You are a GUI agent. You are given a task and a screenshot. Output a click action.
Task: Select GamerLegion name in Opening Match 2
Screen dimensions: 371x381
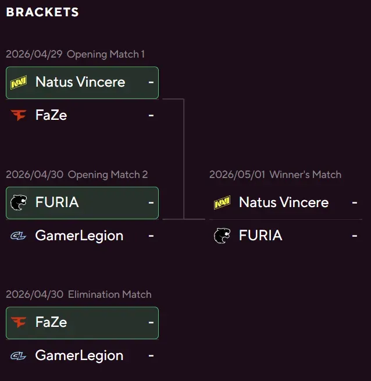click(x=79, y=236)
